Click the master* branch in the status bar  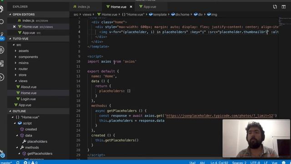(6, 163)
